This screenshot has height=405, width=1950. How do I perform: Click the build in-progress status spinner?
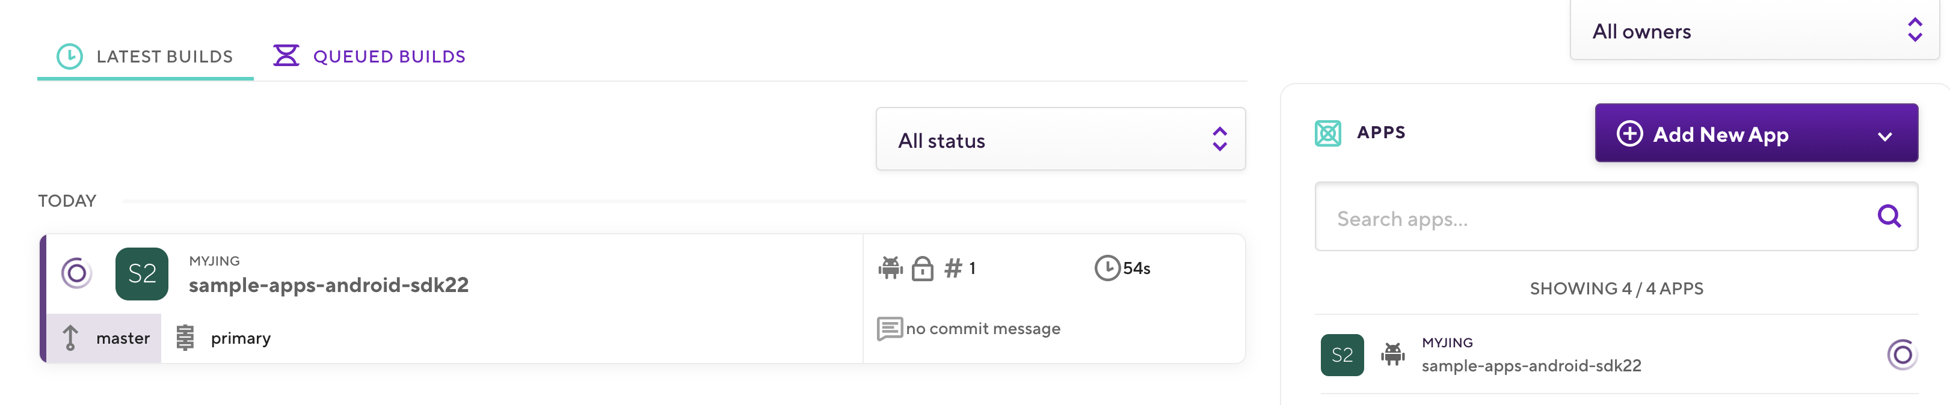pos(76,273)
